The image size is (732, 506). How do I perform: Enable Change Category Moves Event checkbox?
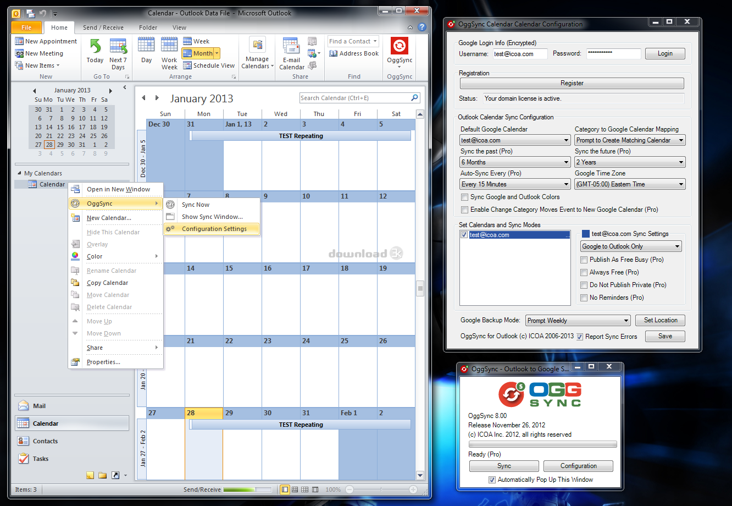465,210
